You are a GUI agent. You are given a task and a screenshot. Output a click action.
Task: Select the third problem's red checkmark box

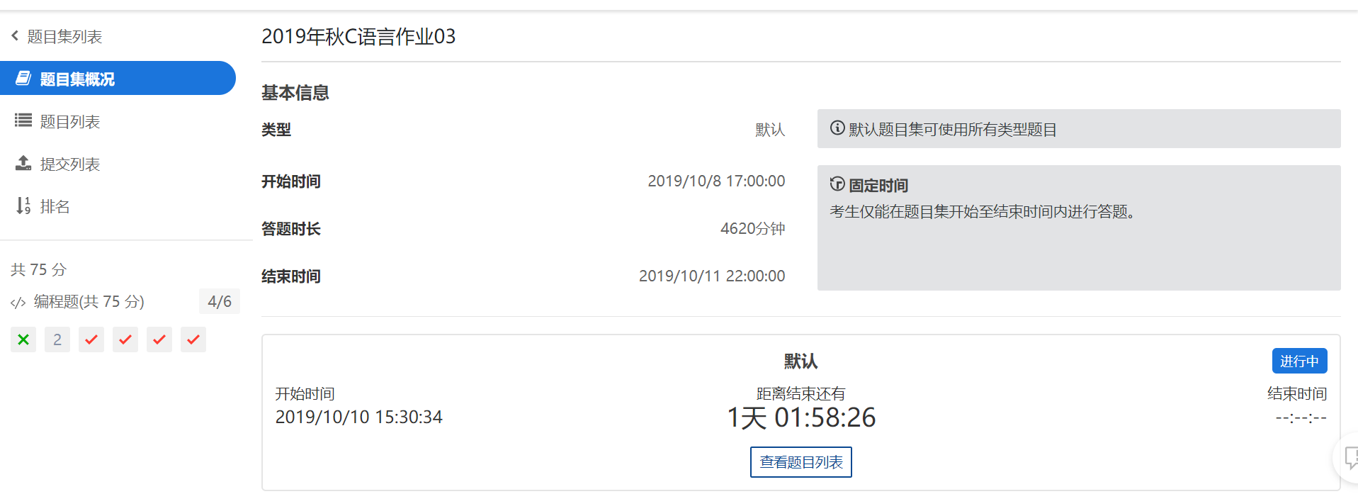click(91, 339)
